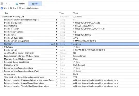Viewport: 139px width, 96px height.
Task: Open the related items grid icon
Action: pyautogui.click(x=2, y=4)
